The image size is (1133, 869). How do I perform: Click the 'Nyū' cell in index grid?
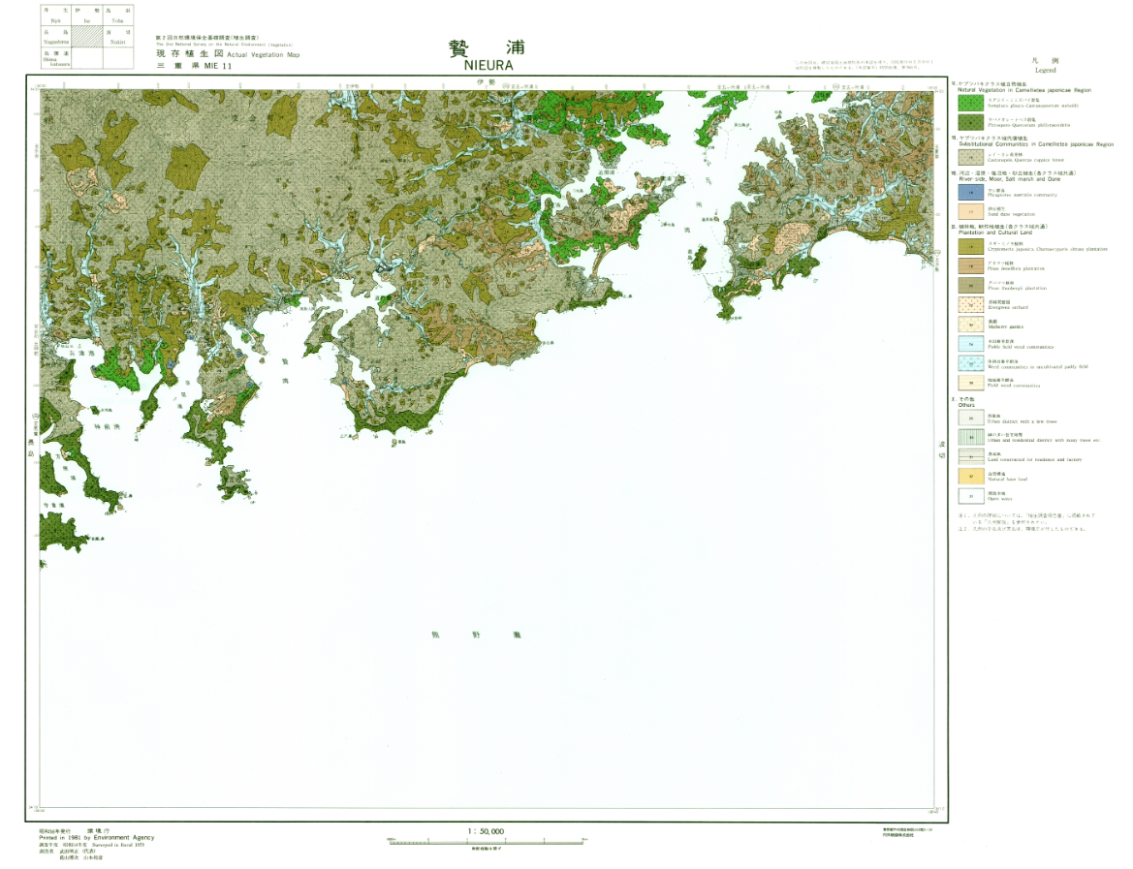click(55, 16)
